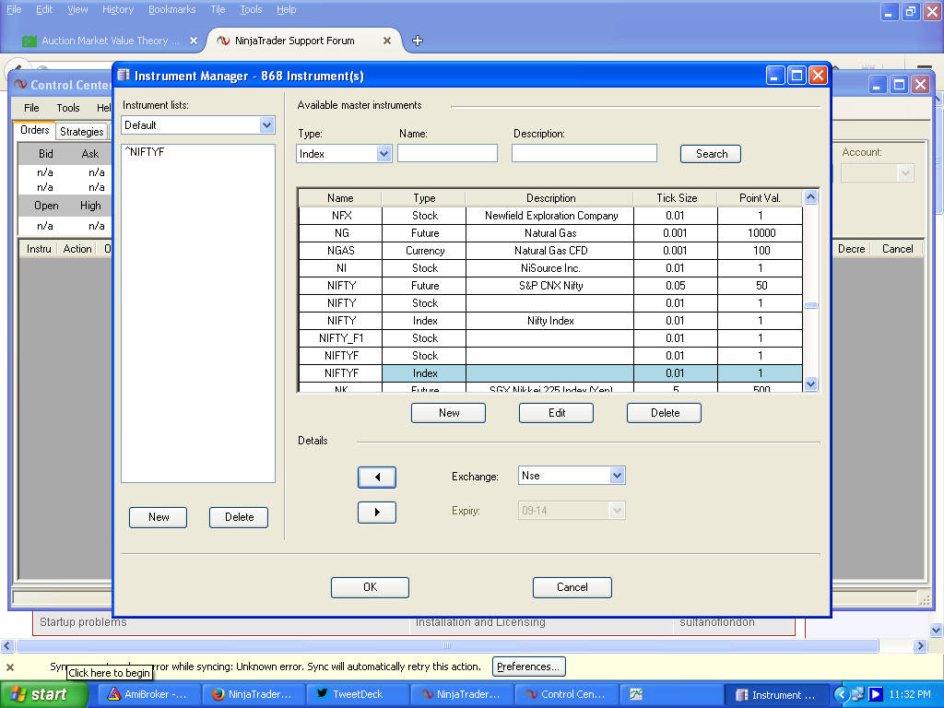Close the NinjaTrader Support Forum tab
Viewport: 944px width, 708px height.
(387, 41)
